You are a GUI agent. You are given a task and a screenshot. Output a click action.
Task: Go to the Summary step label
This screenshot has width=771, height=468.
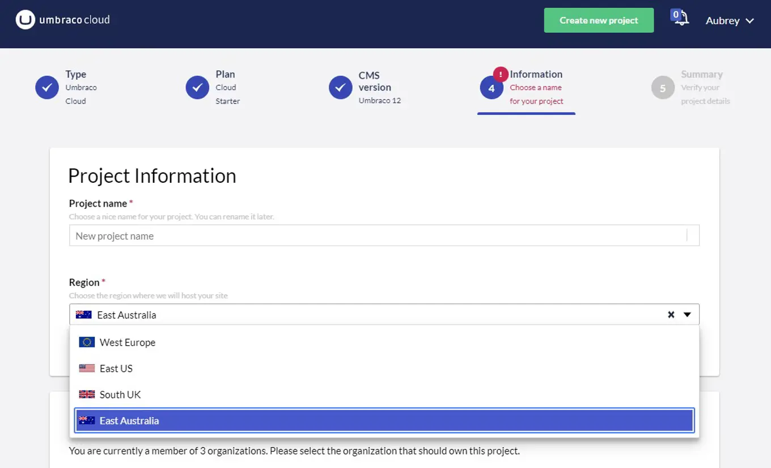click(x=701, y=75)
